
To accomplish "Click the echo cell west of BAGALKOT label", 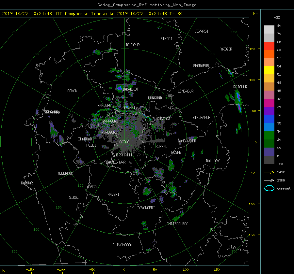I will [120, 88].
